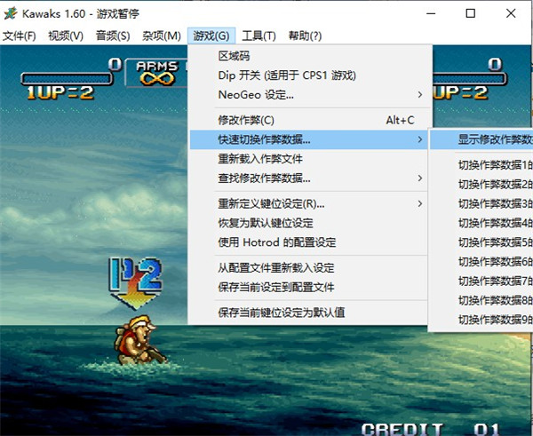Select 切换作弊数据1 submenu entry

pyautogui.click(x=481, y=165)
